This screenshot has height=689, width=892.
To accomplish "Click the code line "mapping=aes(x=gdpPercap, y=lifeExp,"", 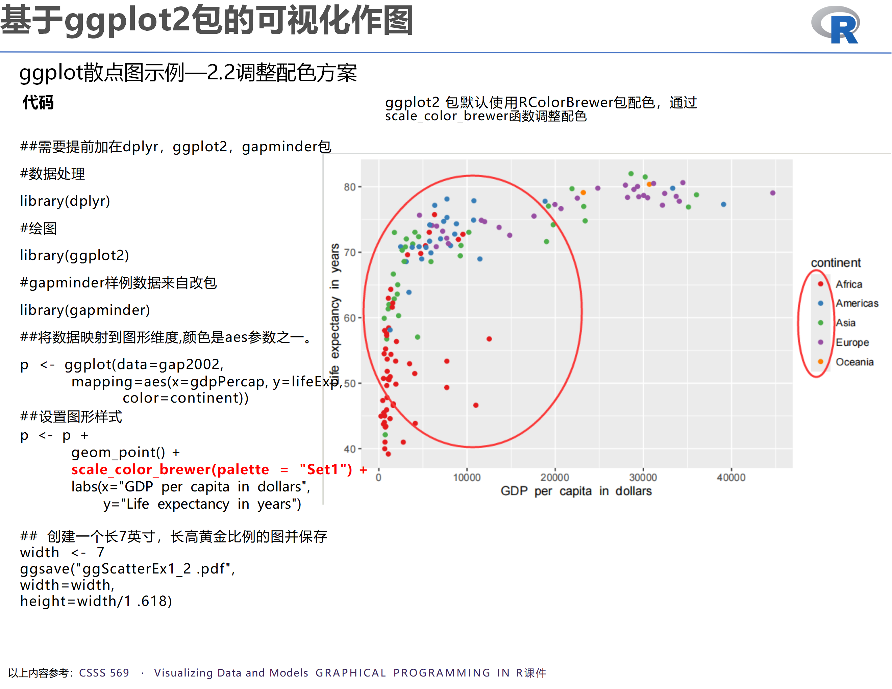I will (207, 382).
